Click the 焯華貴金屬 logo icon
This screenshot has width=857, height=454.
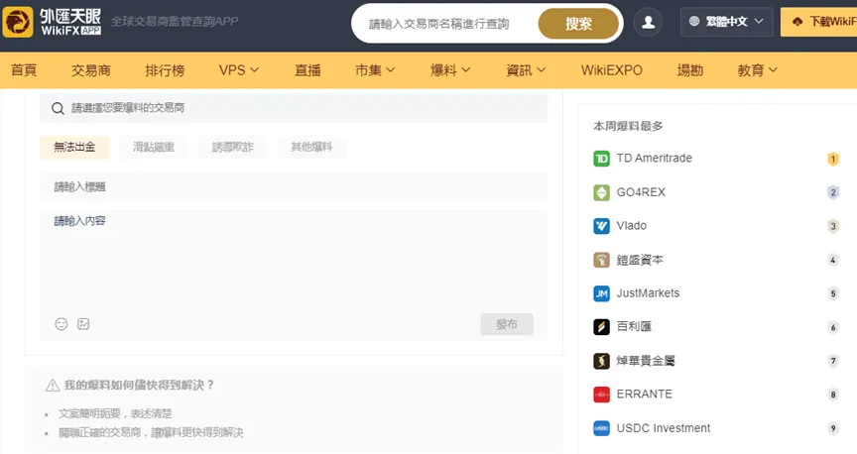tap(602, 361)
